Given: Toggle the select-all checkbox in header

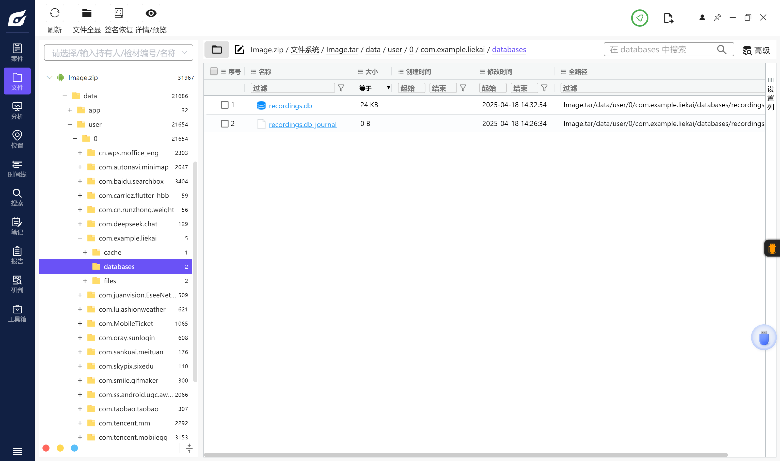Looking at the screenshot, I should coord(214,71).
